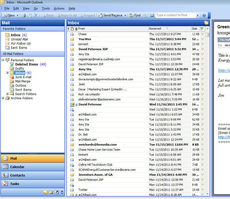
Task: Open the New button dropdown arrow
Action: 17,15
